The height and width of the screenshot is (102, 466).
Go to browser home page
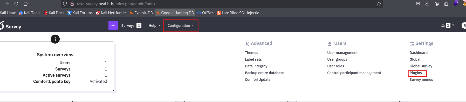point(25,4)
